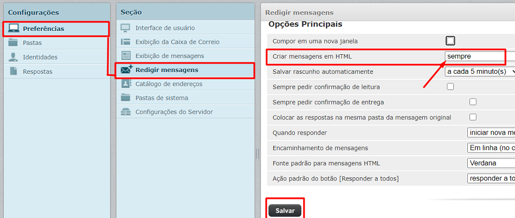Screen dimensions: 515x218
Task: Toggle Sempre pedir confirmação de leitura checkbox
Action: [450, 87]
